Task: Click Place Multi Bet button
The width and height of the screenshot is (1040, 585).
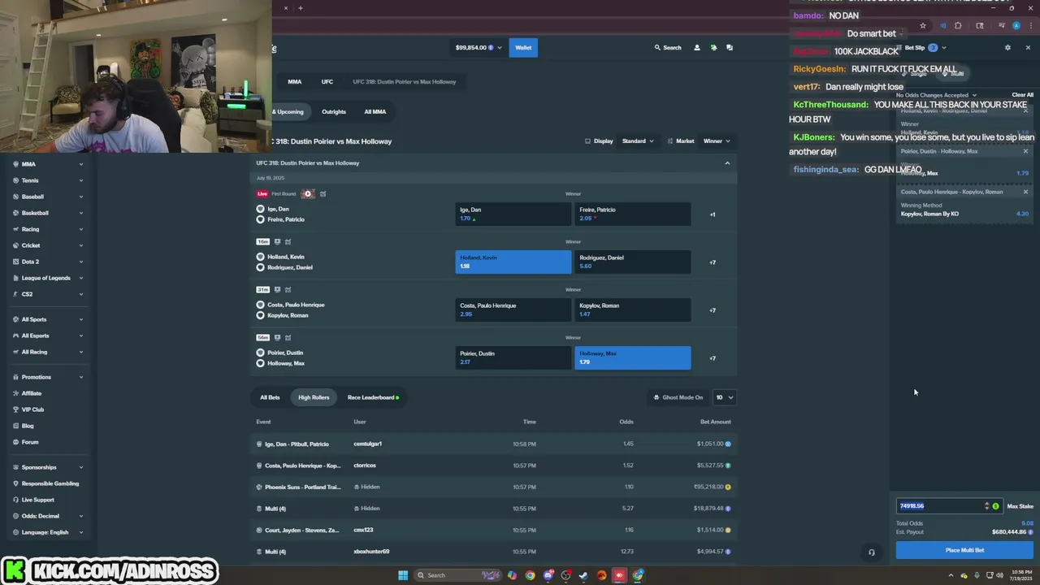Action: 964,550
